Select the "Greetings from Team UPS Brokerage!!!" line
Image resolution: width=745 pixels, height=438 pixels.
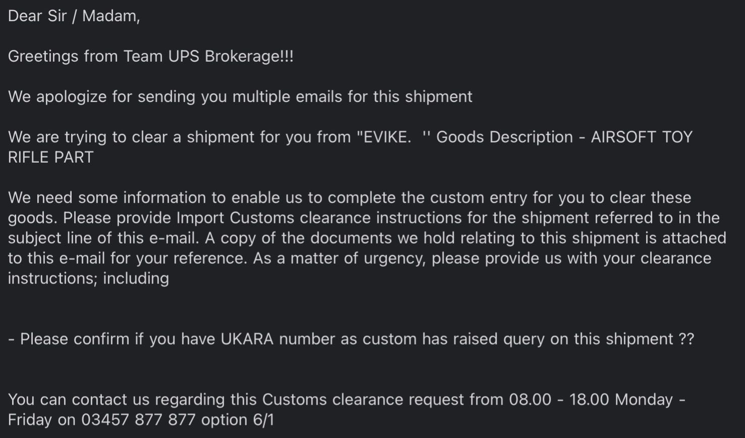[x=150, y=56]
